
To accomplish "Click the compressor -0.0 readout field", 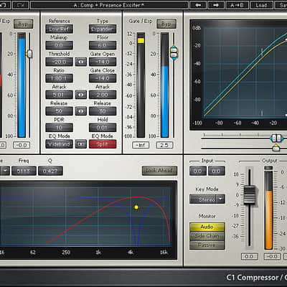I will click(22, 145).
